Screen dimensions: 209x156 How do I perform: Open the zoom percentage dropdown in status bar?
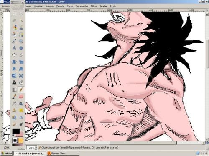coord(36,148)
